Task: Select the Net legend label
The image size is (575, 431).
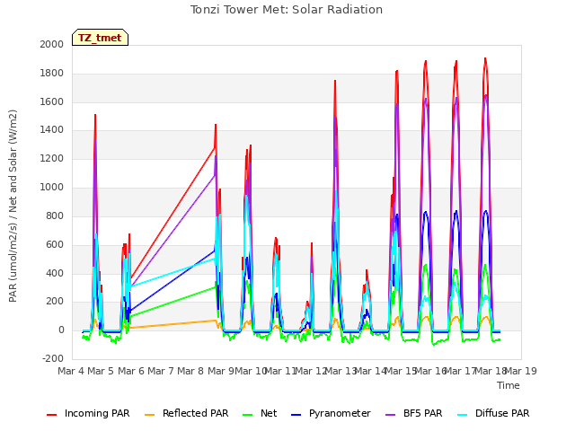Action: pyautogui.click(x=269, y=413)
